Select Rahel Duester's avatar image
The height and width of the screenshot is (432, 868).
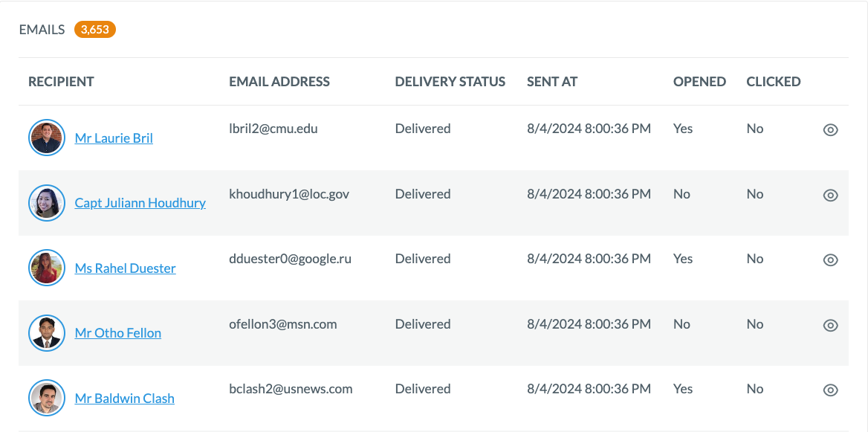point(47,268)
